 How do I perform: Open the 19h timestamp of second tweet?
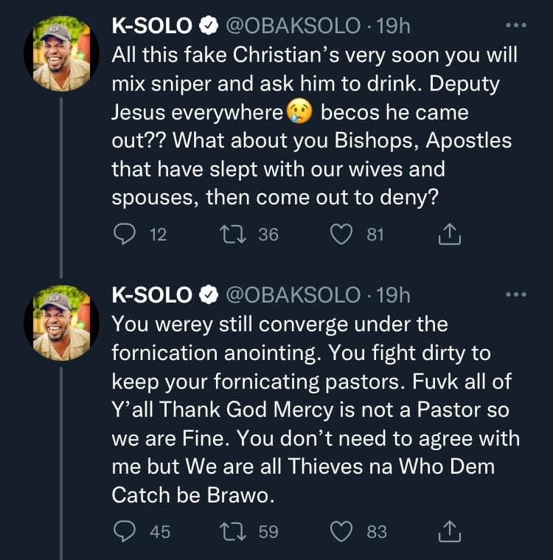click(x=392, y=295)
